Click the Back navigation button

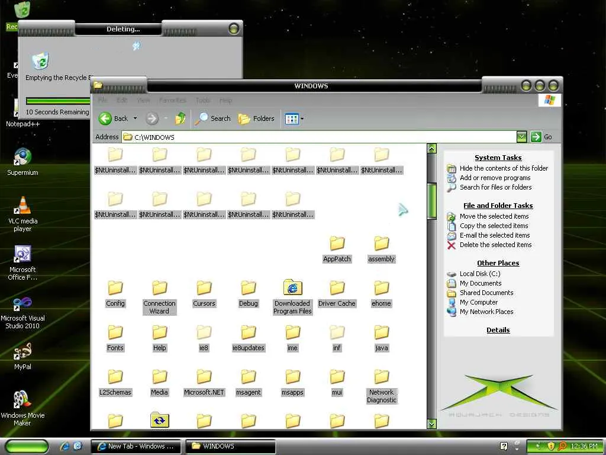click(x=113, y=118)
